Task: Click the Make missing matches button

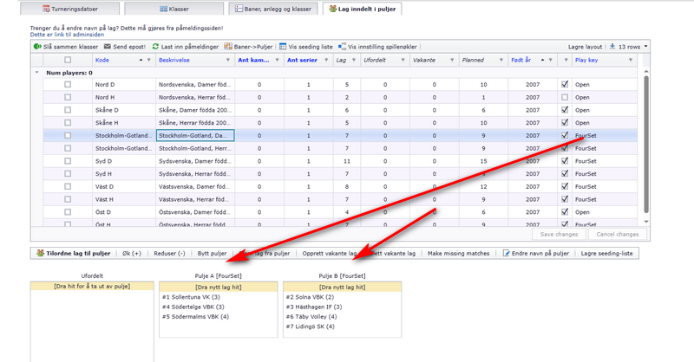Action: click(459, 253)
